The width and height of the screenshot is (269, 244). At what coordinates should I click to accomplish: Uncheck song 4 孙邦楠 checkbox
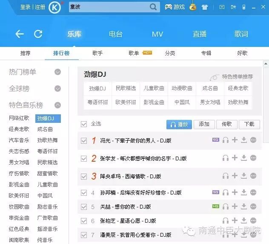tap(84, 193)
